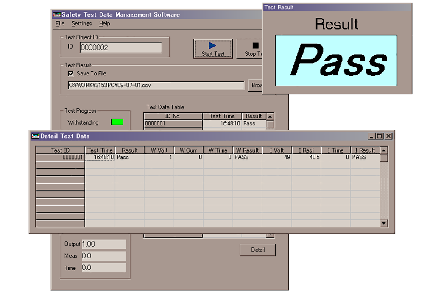Click the I Resi column header
Screen dimensions: 441x294
(x=306, y=150)
